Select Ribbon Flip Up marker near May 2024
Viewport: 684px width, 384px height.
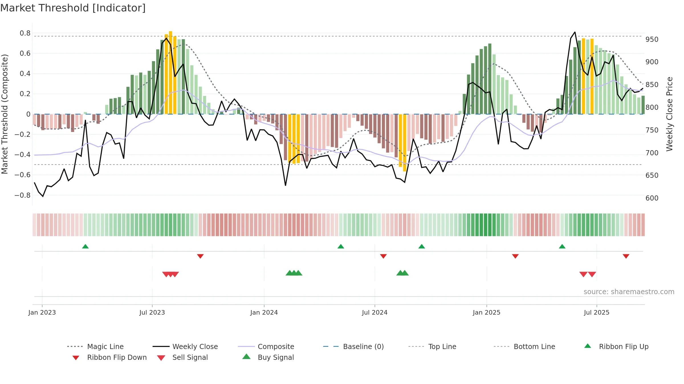tap(341, 246)
